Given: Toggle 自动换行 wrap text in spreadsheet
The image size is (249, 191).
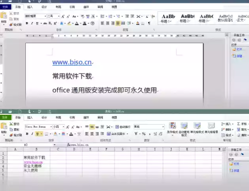Looking at the screenshot, I should click(x=123, y=127).
